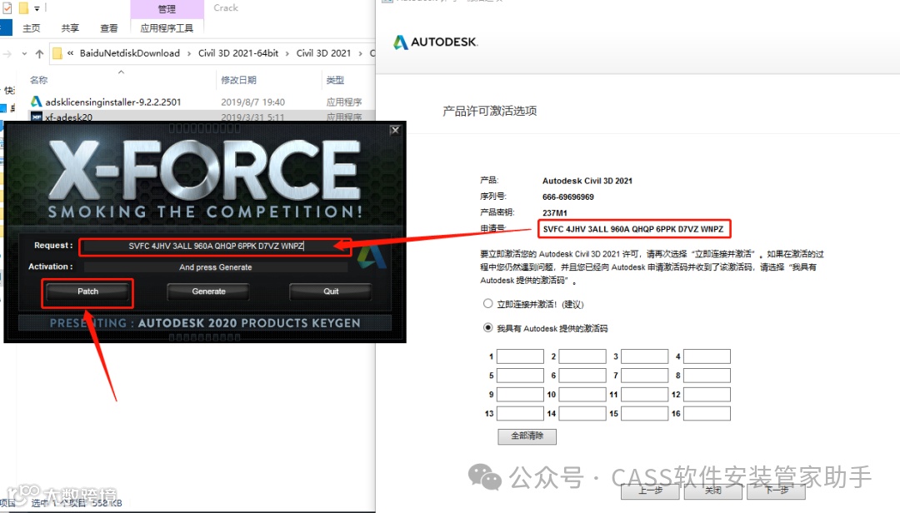Click the date 2019/8/7 19:40 cell
Image resolution: width=900 pixels, height=513 pixels.
pos(253,102)
